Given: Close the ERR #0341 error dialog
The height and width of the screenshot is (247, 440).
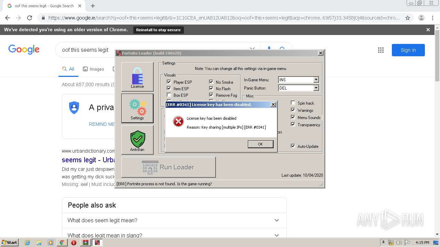Looking at the screenshot, I should (x=273, y=105).
